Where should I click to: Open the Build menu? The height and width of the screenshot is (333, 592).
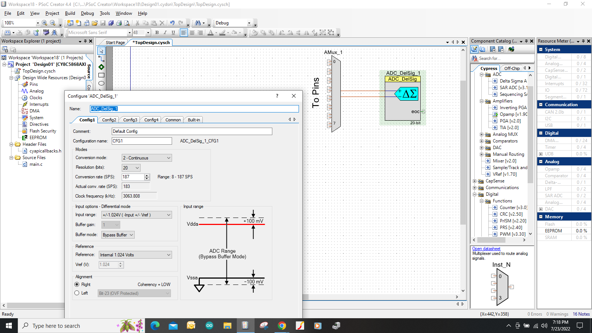[x=70, y=13]
